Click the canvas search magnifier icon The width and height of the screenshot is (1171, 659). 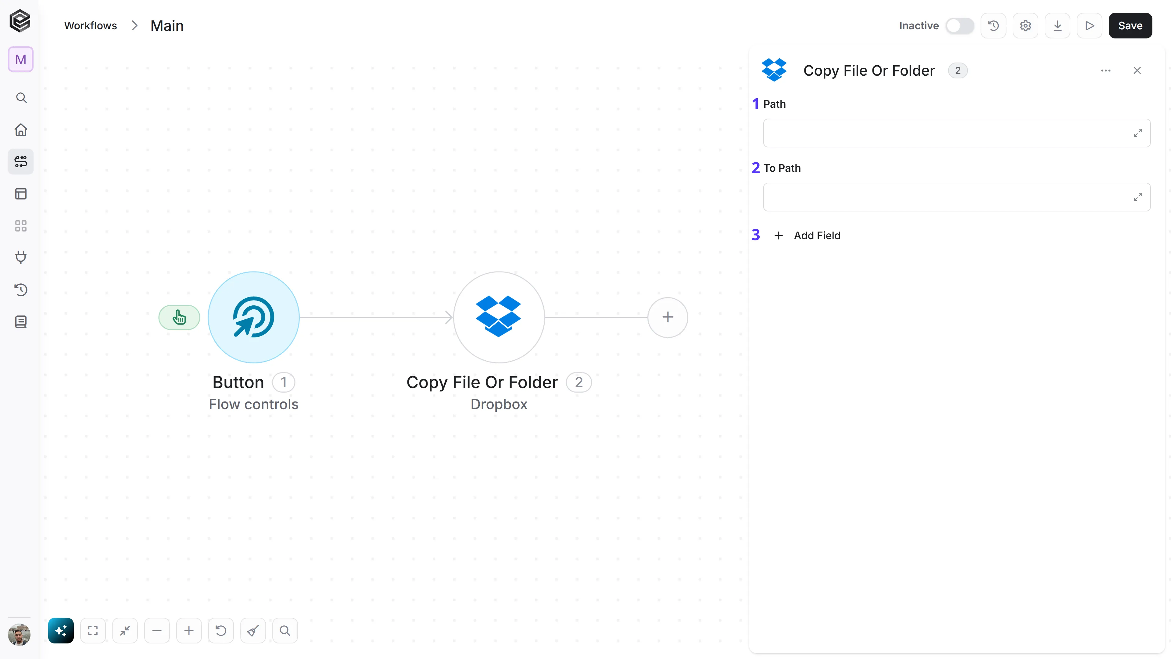coord(285,630)
